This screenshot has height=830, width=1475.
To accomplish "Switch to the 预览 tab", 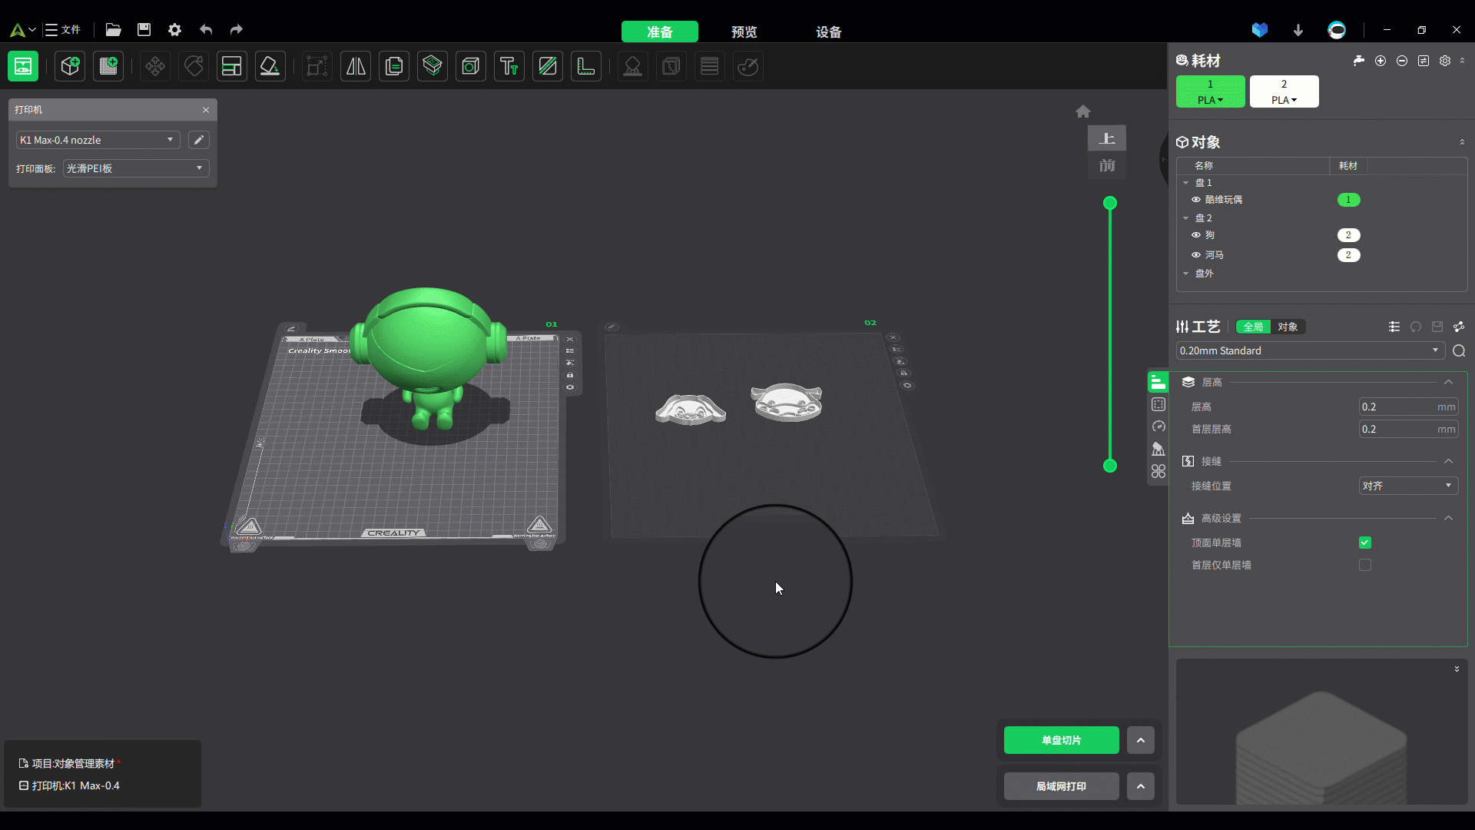I will 744,32.
